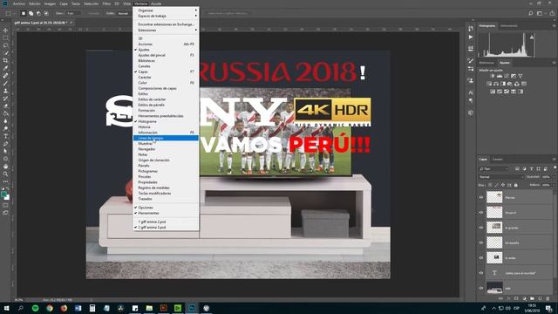This screenshot has width=558, height=314.
Task: Hide the 'Grupo 4' layer
Action: click(481, 213)
